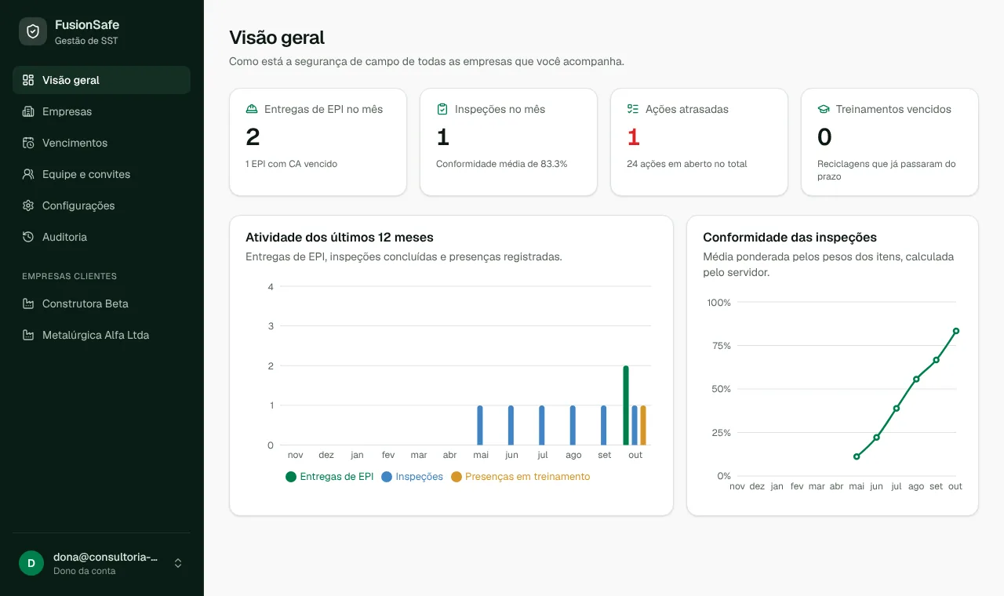Click the mai data point on conformity line
Image resolution: width=1004 pixels, height=596 pixels.
(857, 456)
